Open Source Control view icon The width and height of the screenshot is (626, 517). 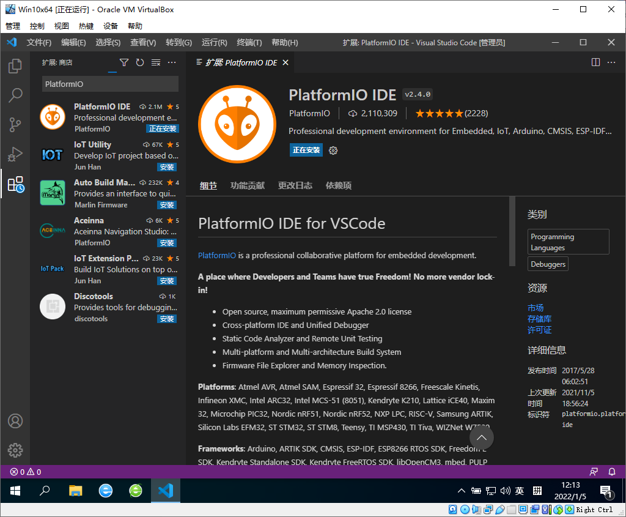click(15, 125)
